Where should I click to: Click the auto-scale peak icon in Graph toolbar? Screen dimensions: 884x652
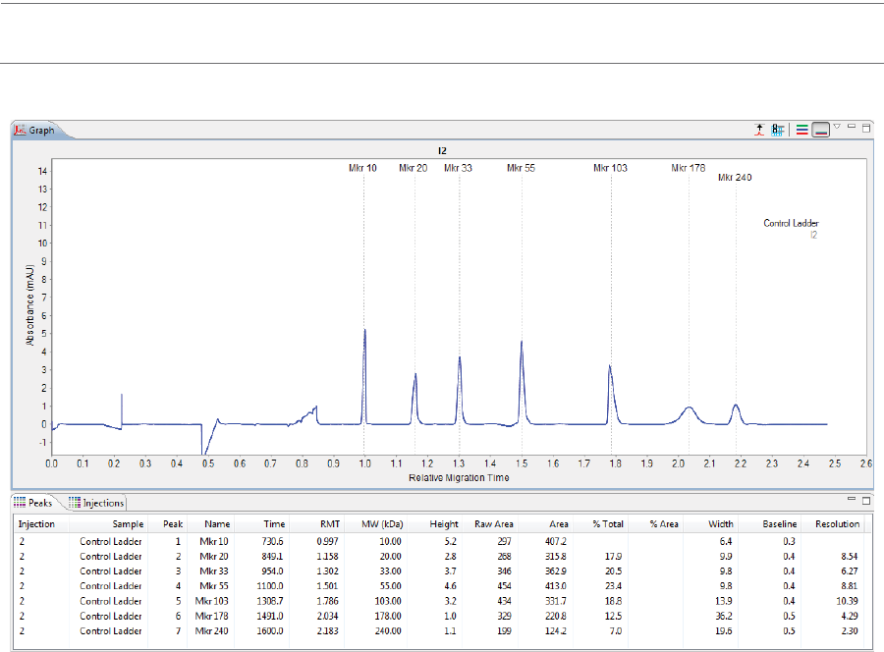point(759,130)
